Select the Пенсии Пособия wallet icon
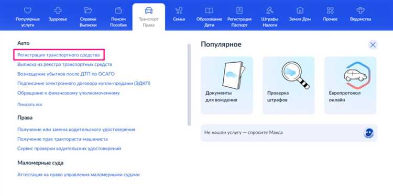The width and height of the screenshot is (393, 196). [118, 10]
